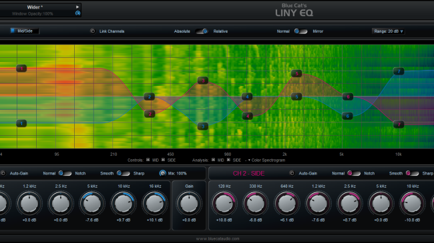Enable the Link Channels radio button
Viewport: 434px width, 243px height.
pos(93,31)
